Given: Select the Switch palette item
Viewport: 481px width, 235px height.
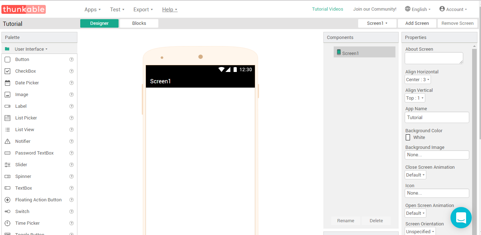Looking at the screenshot, I should click(x=22, y=211).
